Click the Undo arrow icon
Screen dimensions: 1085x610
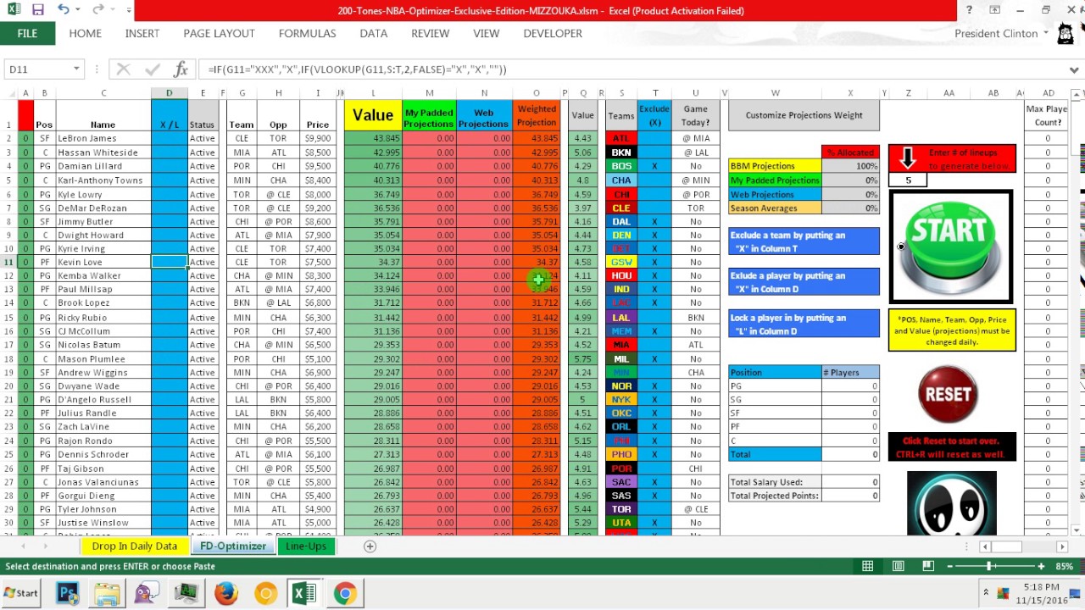click(x=64, y=10)
